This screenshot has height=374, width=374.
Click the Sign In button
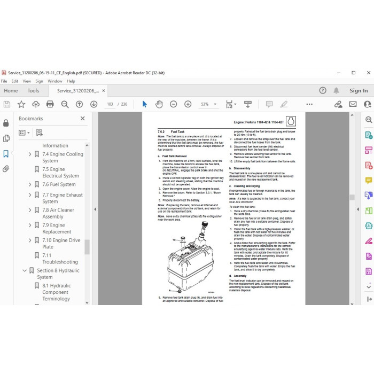[x=359, y=91]
